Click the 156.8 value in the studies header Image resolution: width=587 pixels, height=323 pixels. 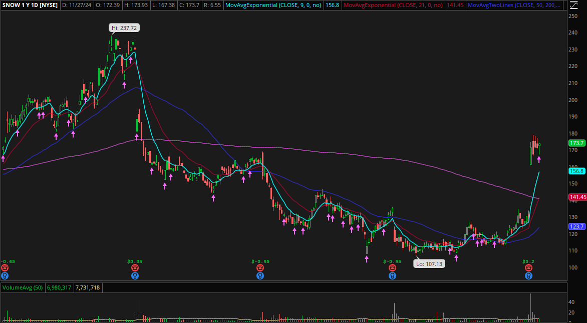tap(332, 5)
